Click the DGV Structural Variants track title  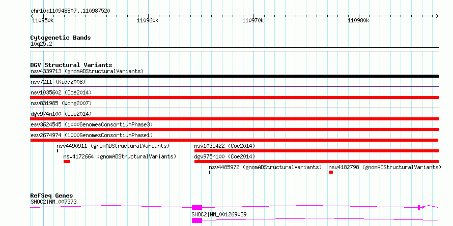(x=71, y=65)
